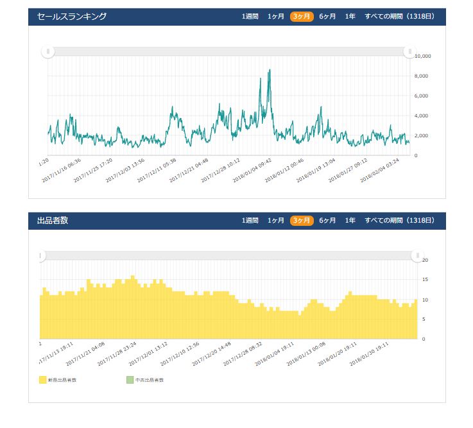Click date label 2017/11/16 06:36 on ranking chart
The width and height of the screenshot is (473, 428).
(62, 170)
